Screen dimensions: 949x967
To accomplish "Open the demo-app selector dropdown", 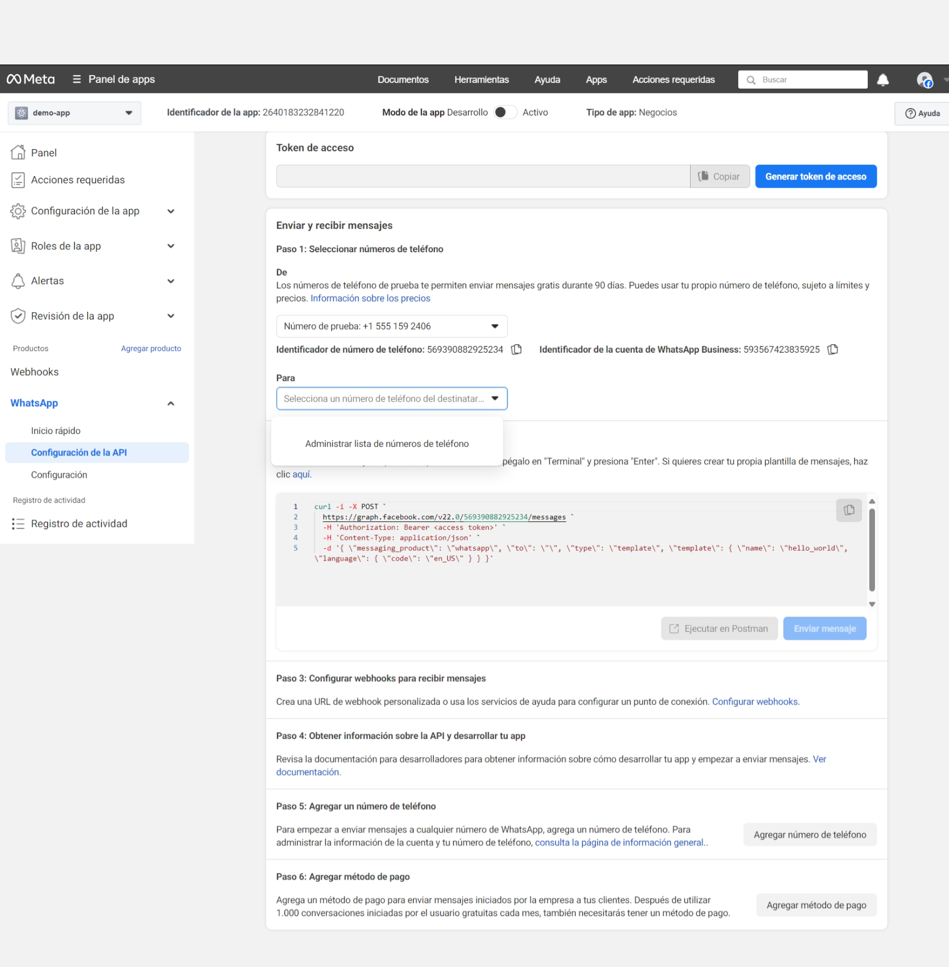I will pos(75,113).
